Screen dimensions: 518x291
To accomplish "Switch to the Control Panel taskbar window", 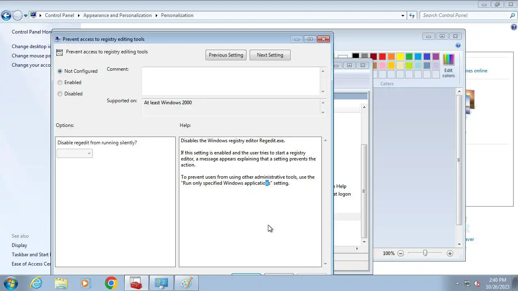I will 161,283.
